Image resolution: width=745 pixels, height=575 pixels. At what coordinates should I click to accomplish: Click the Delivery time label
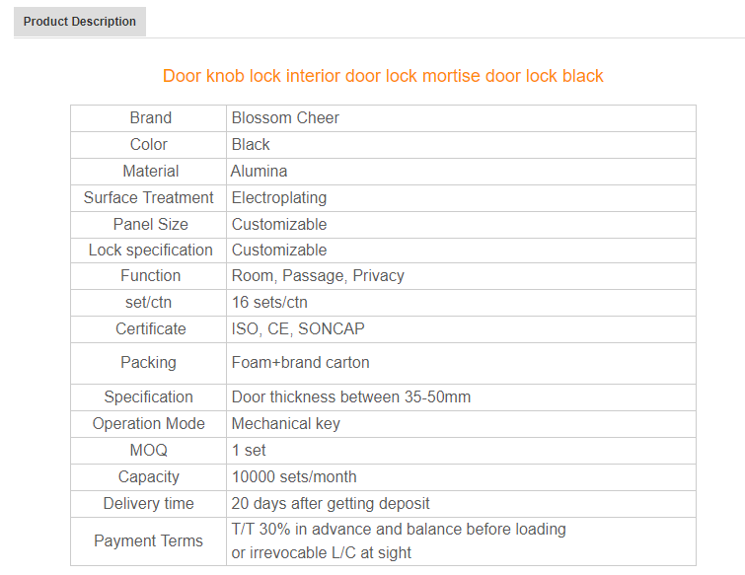click(x=149, y=504)
